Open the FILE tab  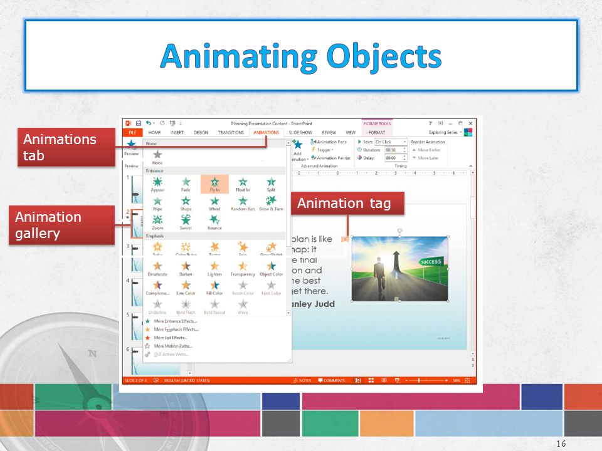pyautogui.click(x=132, y=132)
